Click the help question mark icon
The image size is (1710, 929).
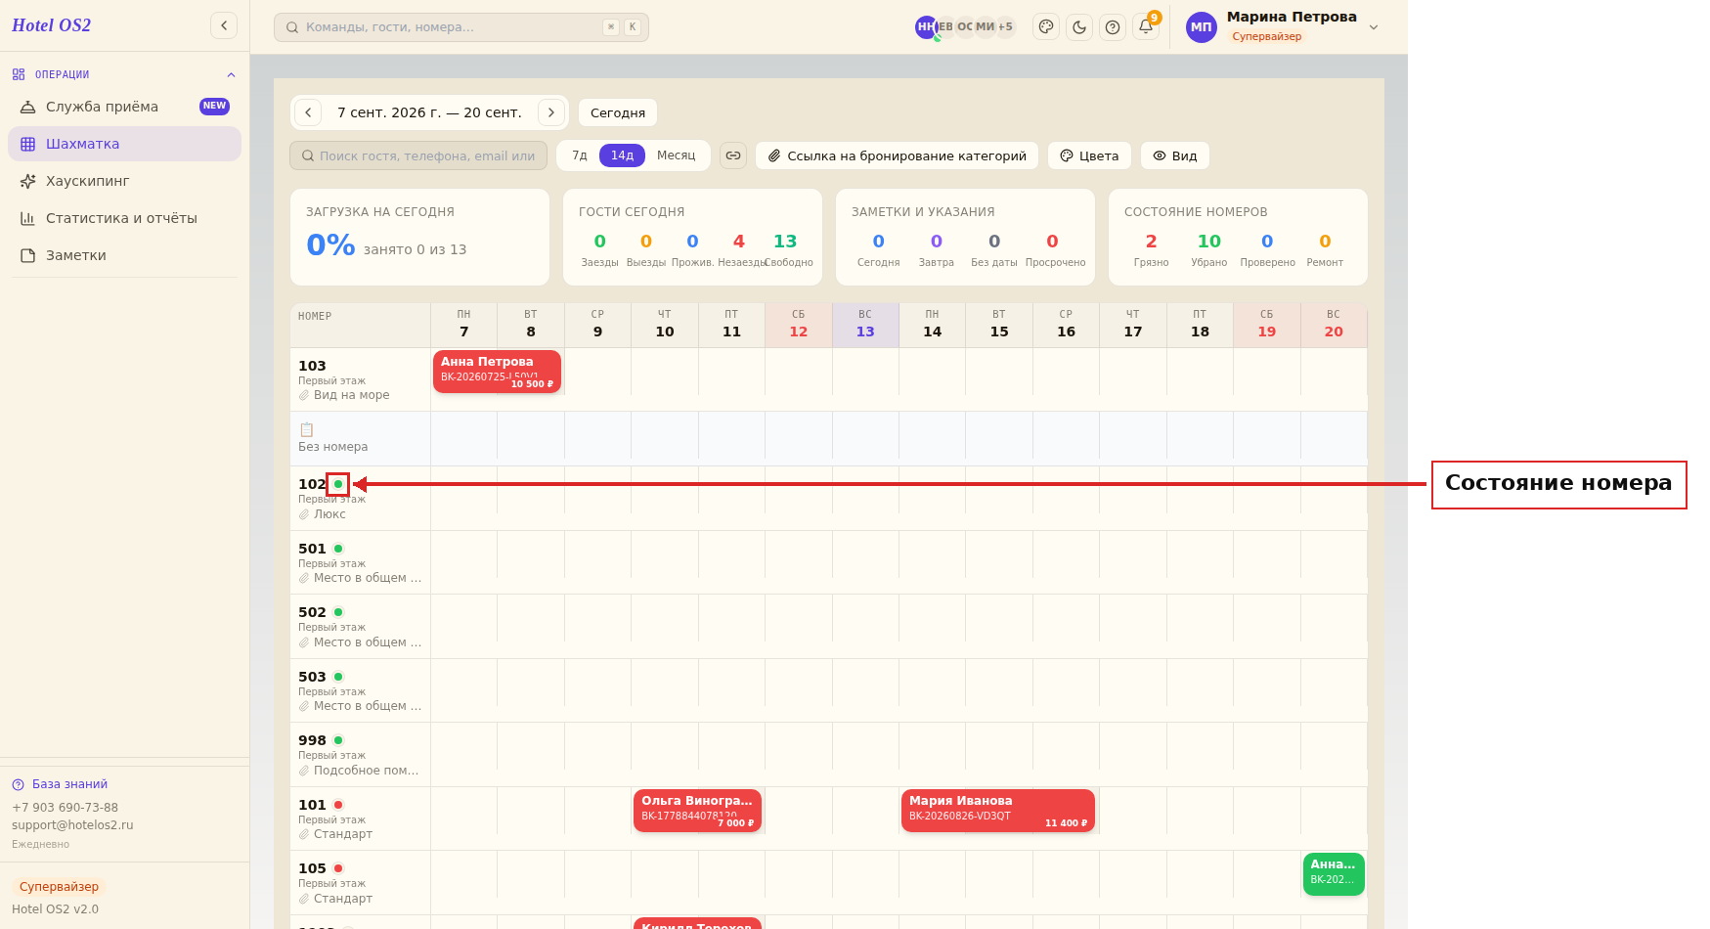pos(1113,27)
